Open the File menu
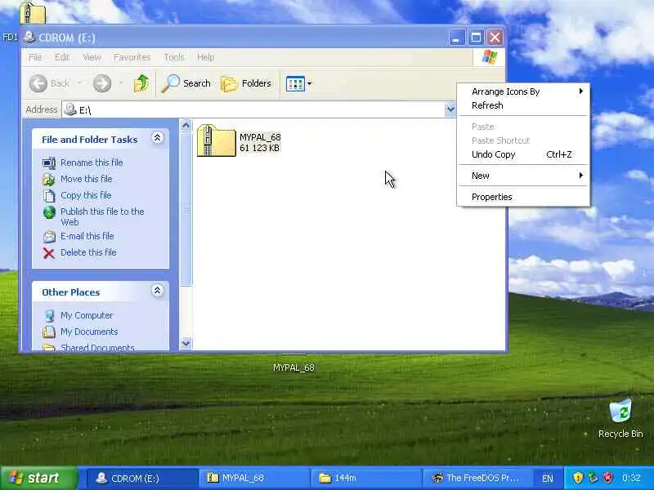Viewport: 654px width, 490px height. pyautogui.click(x=35, y=57)
